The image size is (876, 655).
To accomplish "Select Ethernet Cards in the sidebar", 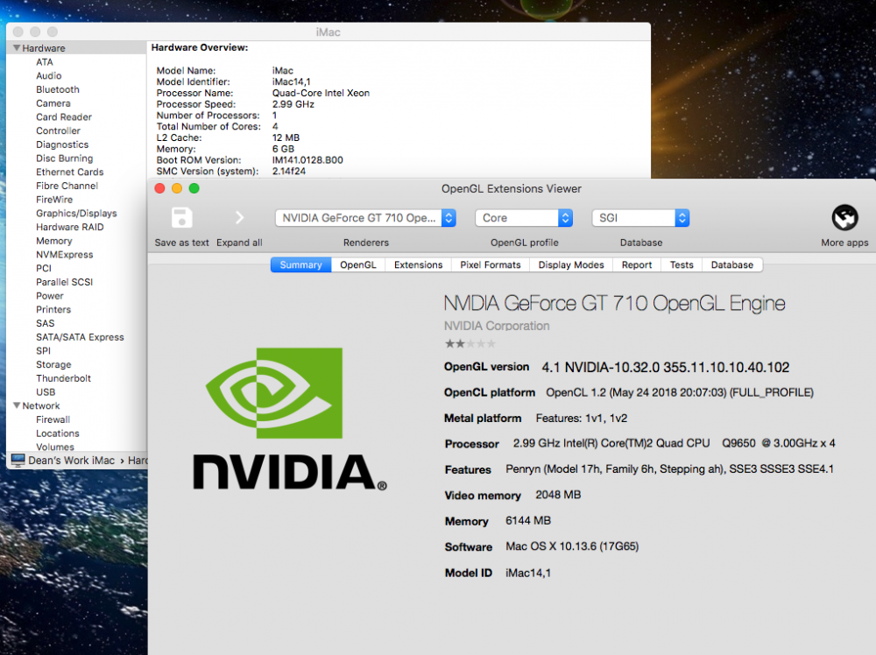I will [70, 172].
